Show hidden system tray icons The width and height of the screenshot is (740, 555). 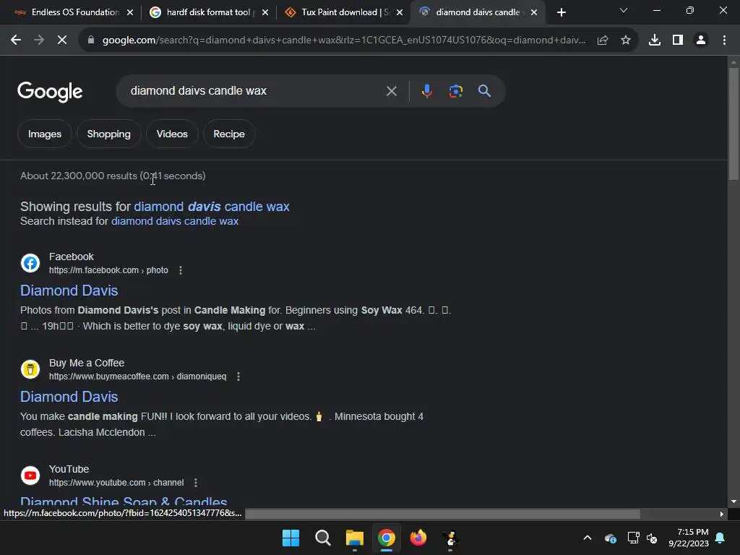(x=588, y=538)
